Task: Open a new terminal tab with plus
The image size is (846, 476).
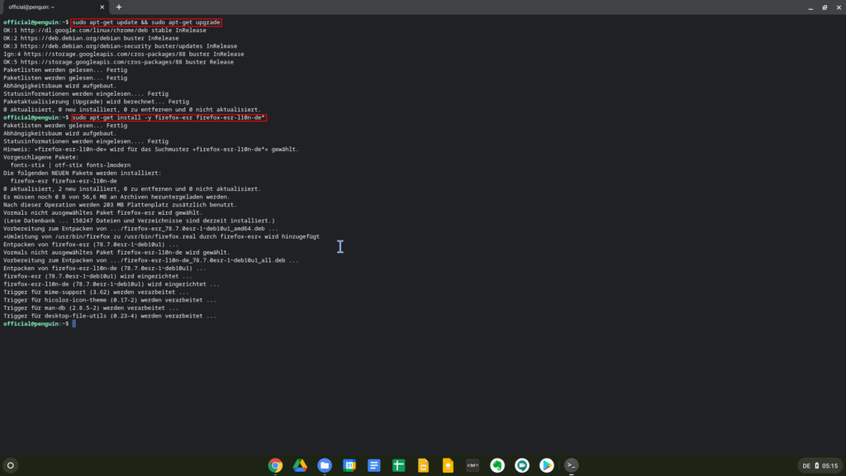Action: click(x=119, y=7)
